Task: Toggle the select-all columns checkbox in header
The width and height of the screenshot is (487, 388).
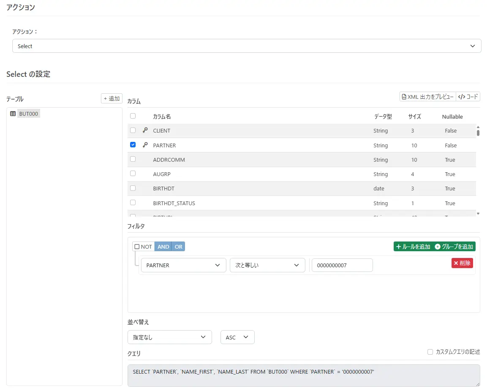Action: 133,116
